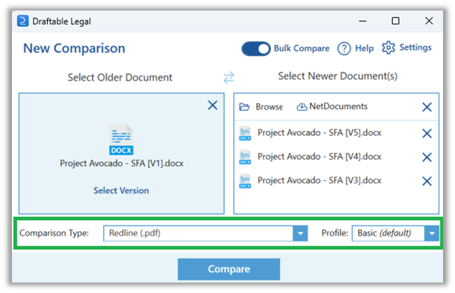Click docx icon beside V4 file
The width and height of the screenshot is (455, 293).
click(245, 158)
